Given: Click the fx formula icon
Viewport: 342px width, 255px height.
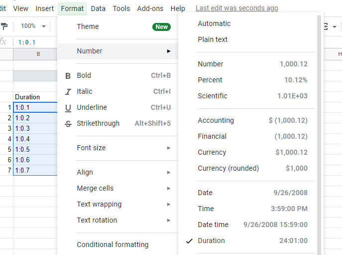Looking at the screenshot, I should [3, 42].
